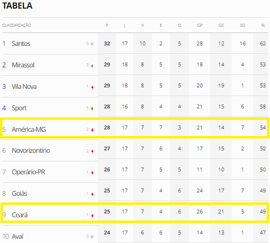Image resolution: width=270 pixels, height=243 pixels.
Task: Click the CLASSIFICAÇÃO column header
Action: 17,25
